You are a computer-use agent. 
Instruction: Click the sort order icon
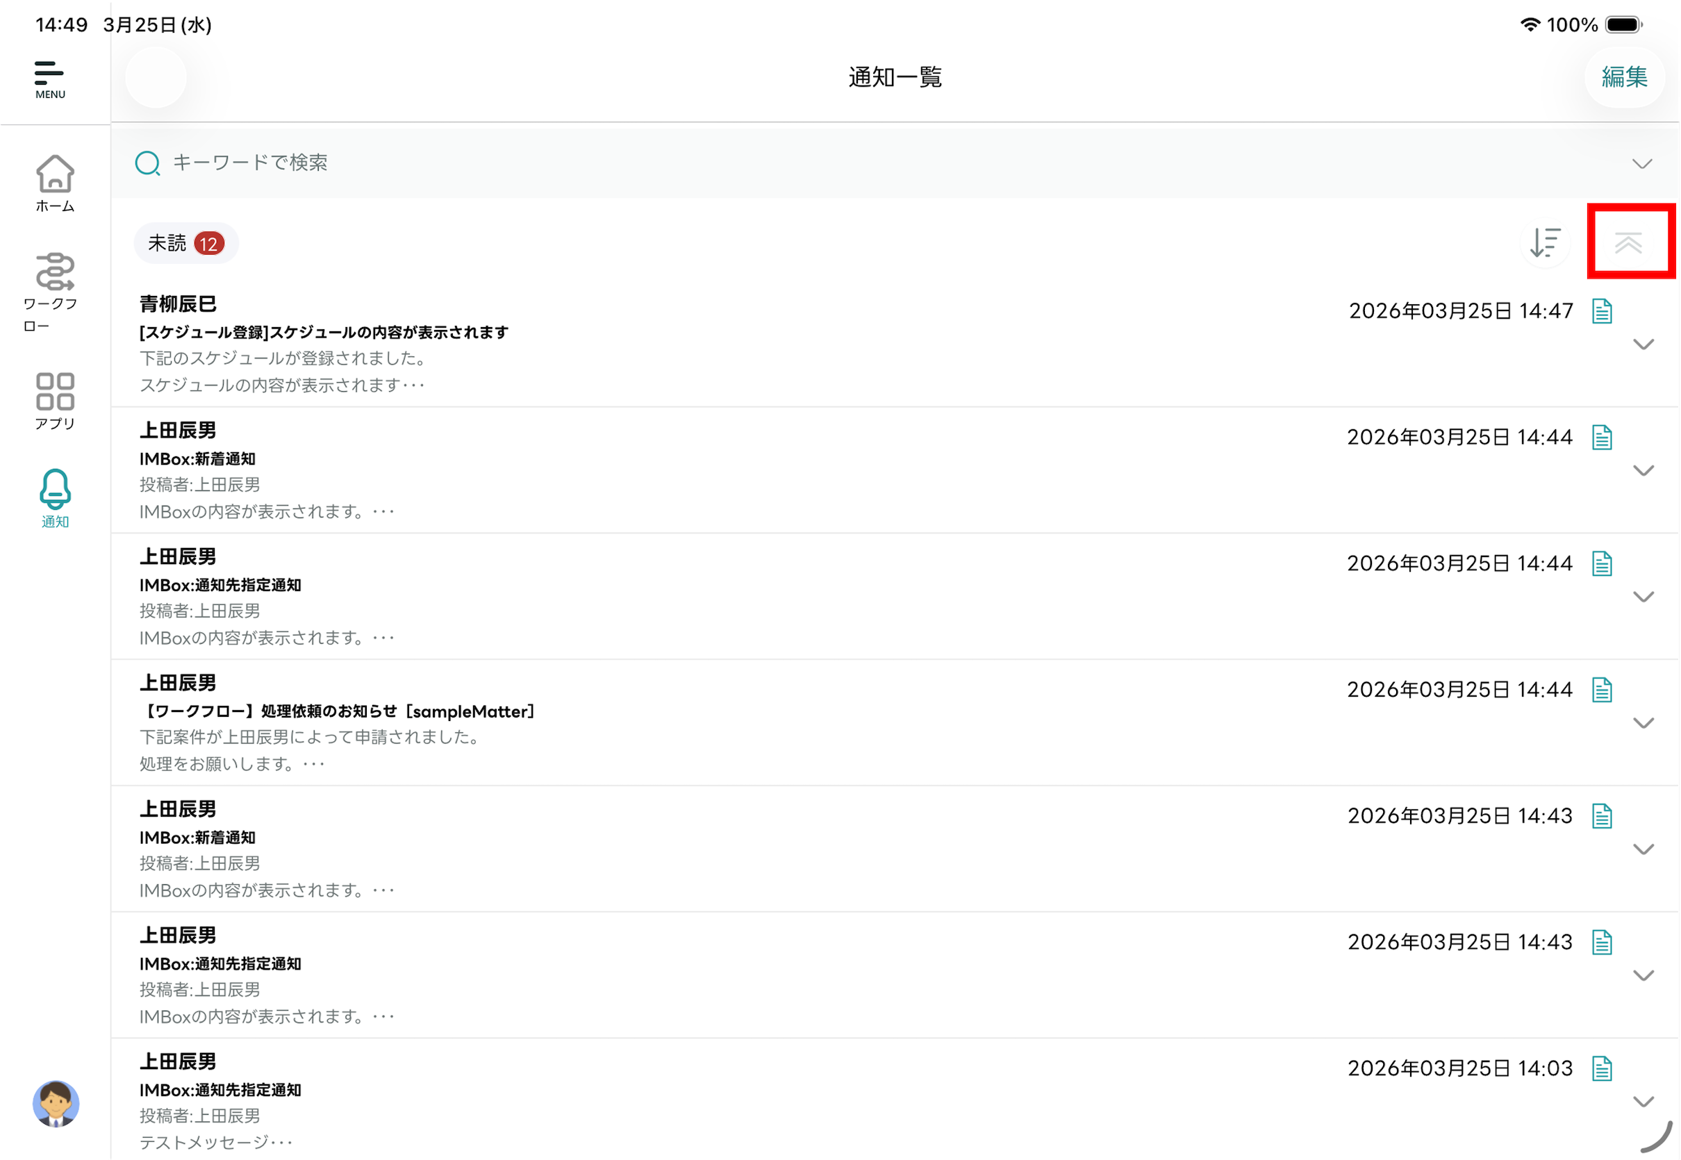coord(1545,242)
